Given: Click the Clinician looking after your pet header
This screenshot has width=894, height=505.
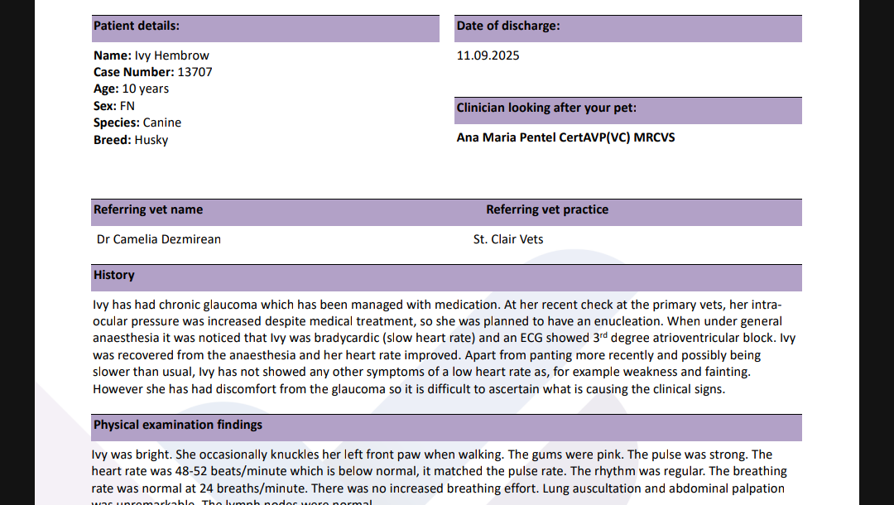Looking at the screenshot, I should coord(546,108).
